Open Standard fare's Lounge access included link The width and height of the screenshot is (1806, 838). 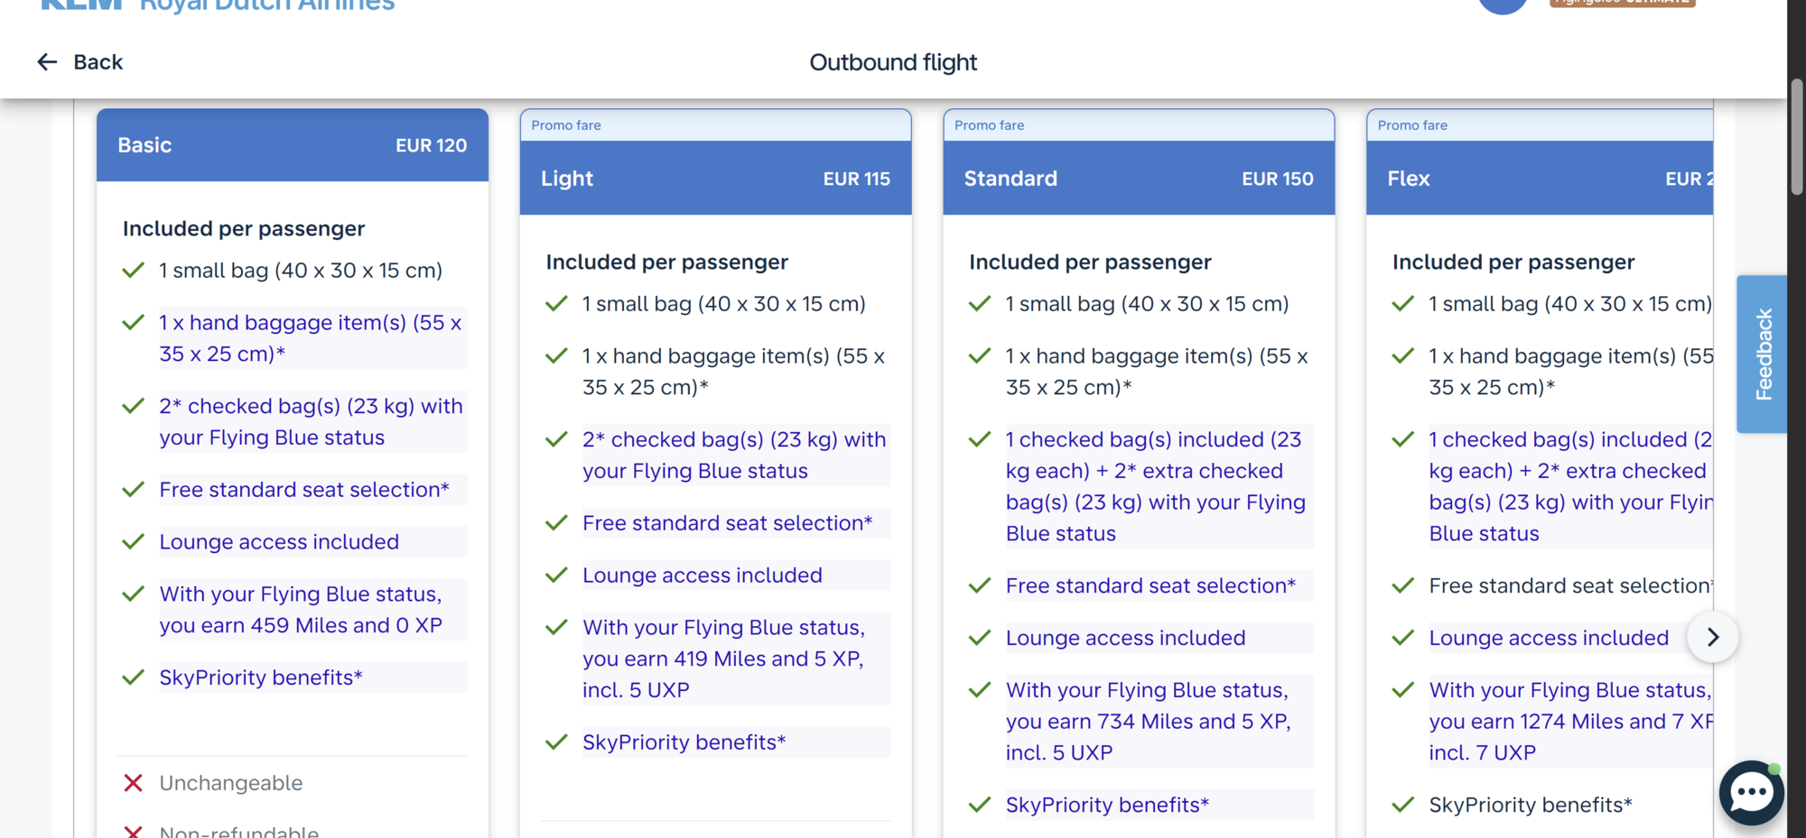coord(1125,639)
